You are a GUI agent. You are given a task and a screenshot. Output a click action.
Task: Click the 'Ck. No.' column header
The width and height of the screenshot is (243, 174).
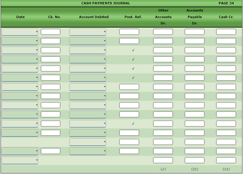point(54,17)
